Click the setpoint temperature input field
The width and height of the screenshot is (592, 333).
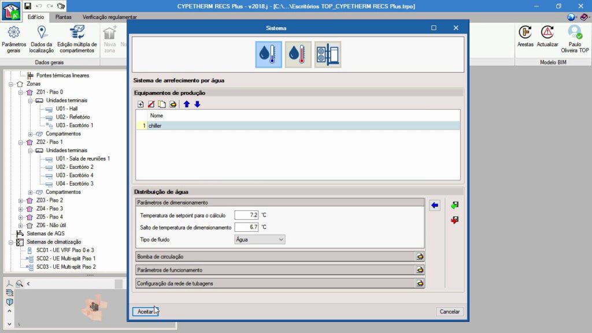click(246, 215)
